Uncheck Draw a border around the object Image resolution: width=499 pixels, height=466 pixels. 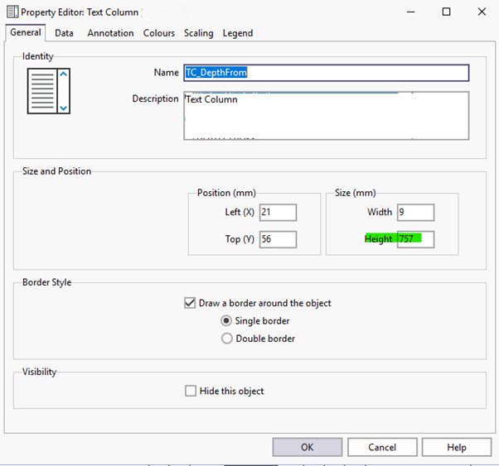[x=191, y=303]
